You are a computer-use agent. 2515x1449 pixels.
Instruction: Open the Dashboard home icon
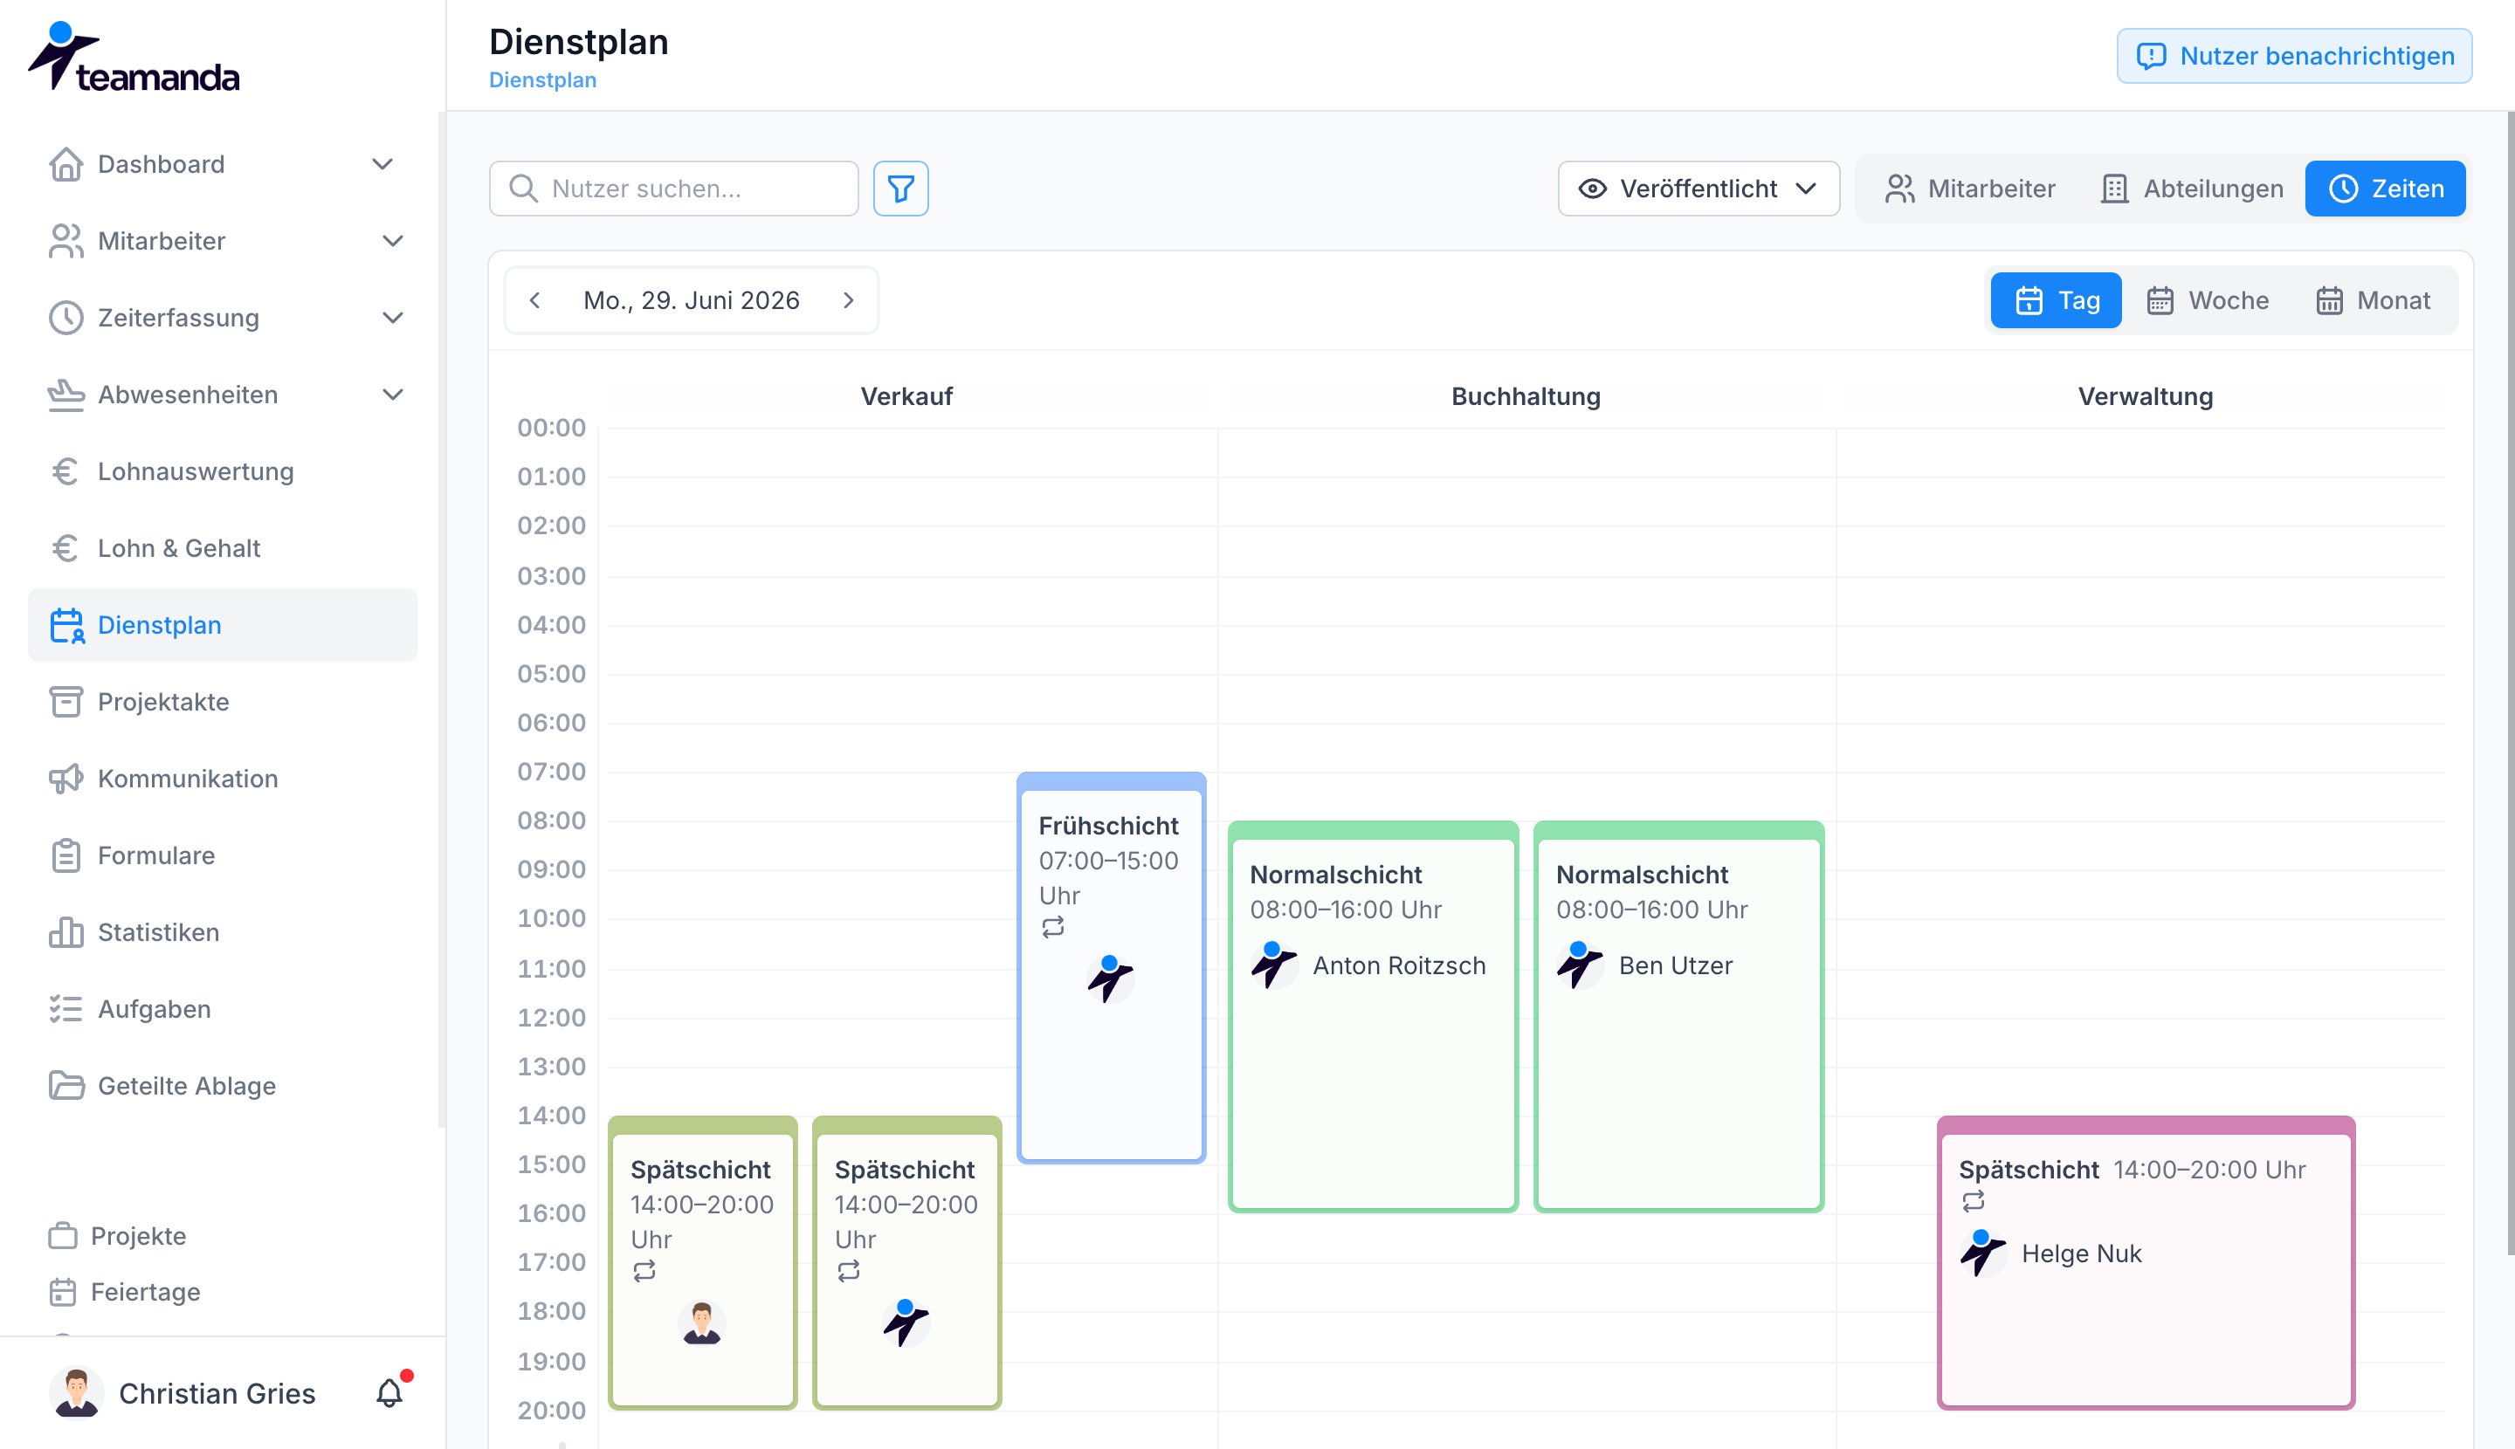(65, 164)
